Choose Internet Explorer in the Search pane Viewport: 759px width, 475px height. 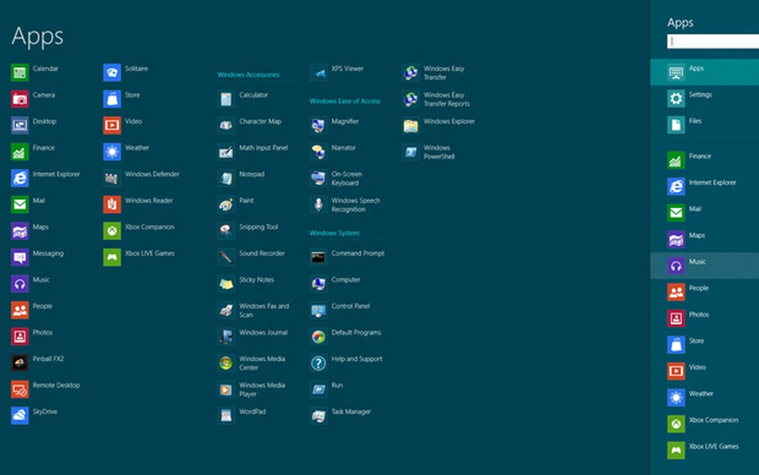coord(704,187)
